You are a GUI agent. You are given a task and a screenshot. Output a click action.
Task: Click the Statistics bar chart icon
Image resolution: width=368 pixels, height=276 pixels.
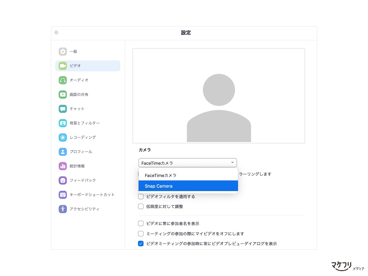coord(63,166)
